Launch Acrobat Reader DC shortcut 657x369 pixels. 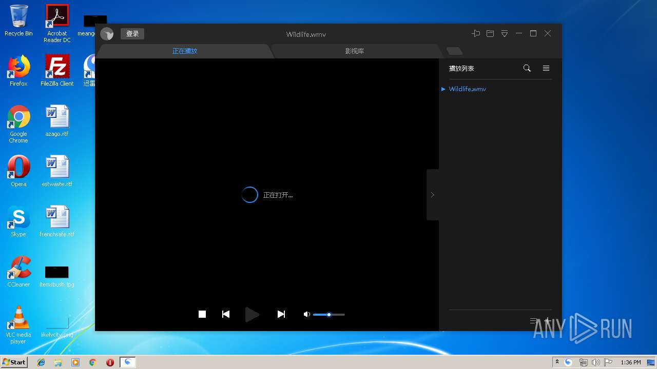(57, 24)
